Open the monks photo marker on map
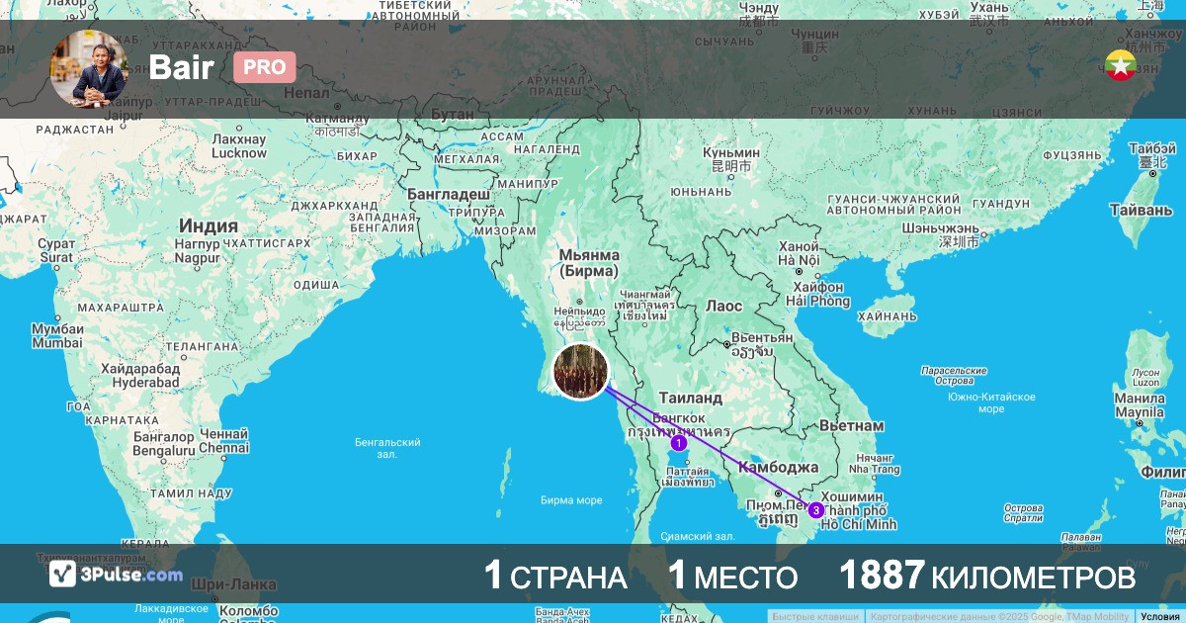This screenshot has height=623, width=1186. [580, 372]
